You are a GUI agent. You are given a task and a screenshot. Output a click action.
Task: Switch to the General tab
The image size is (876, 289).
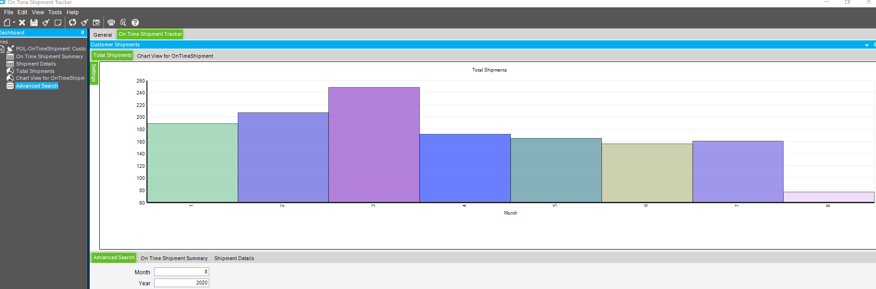pos(103,35)
